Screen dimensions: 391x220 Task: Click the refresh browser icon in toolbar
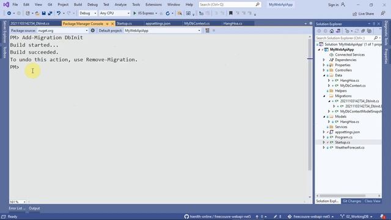click(x=167, y=13)
